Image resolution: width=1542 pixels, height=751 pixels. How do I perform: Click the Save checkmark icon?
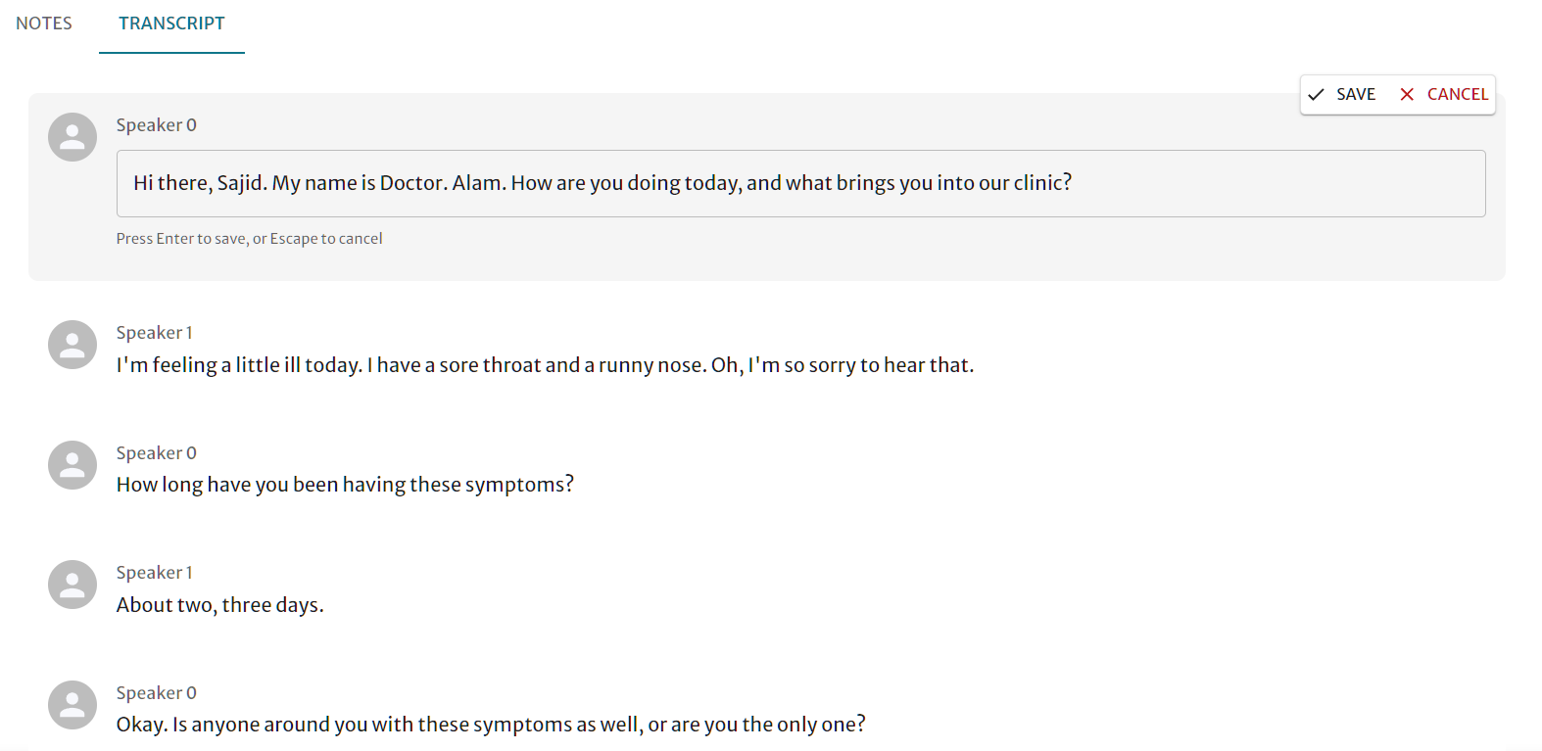click(x=1316, y=94)
